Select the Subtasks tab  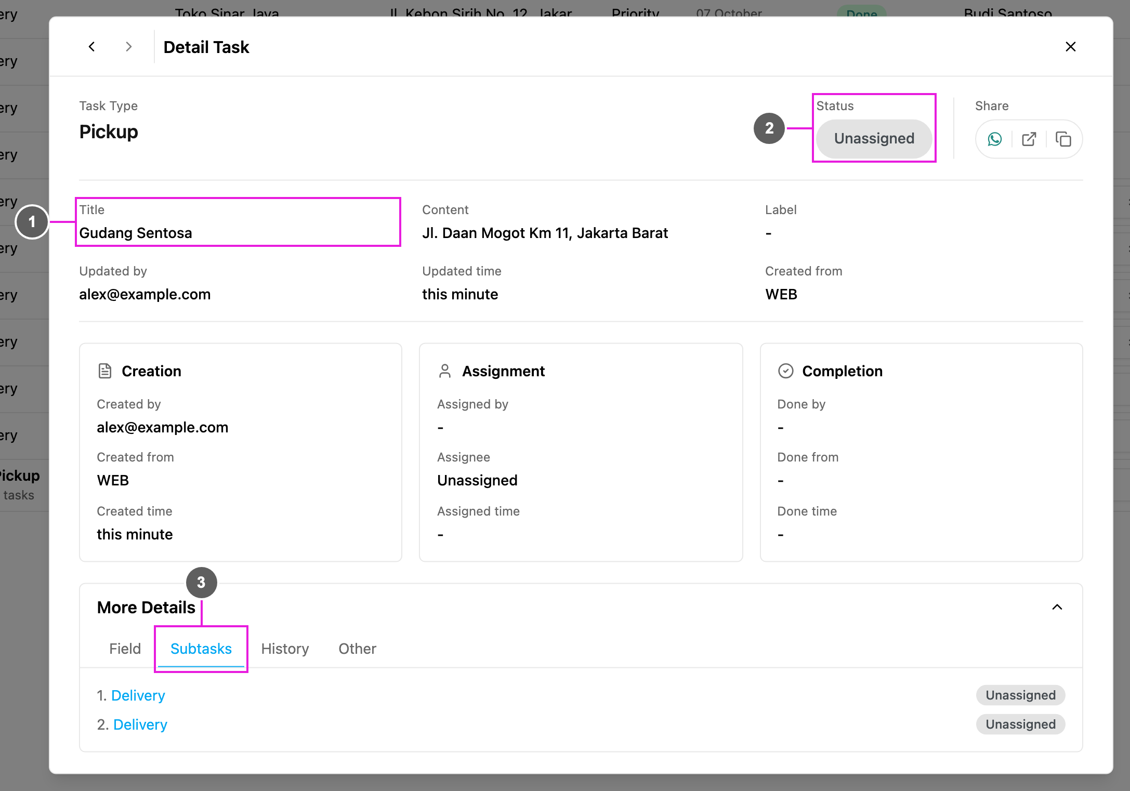click(x=201, y=649)
